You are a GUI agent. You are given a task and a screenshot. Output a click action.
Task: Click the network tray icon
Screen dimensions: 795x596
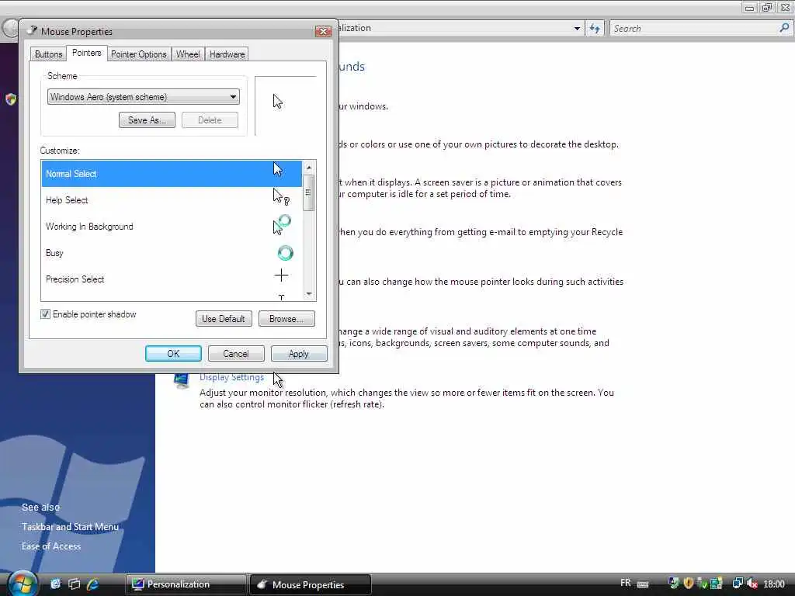pos(738,584)
